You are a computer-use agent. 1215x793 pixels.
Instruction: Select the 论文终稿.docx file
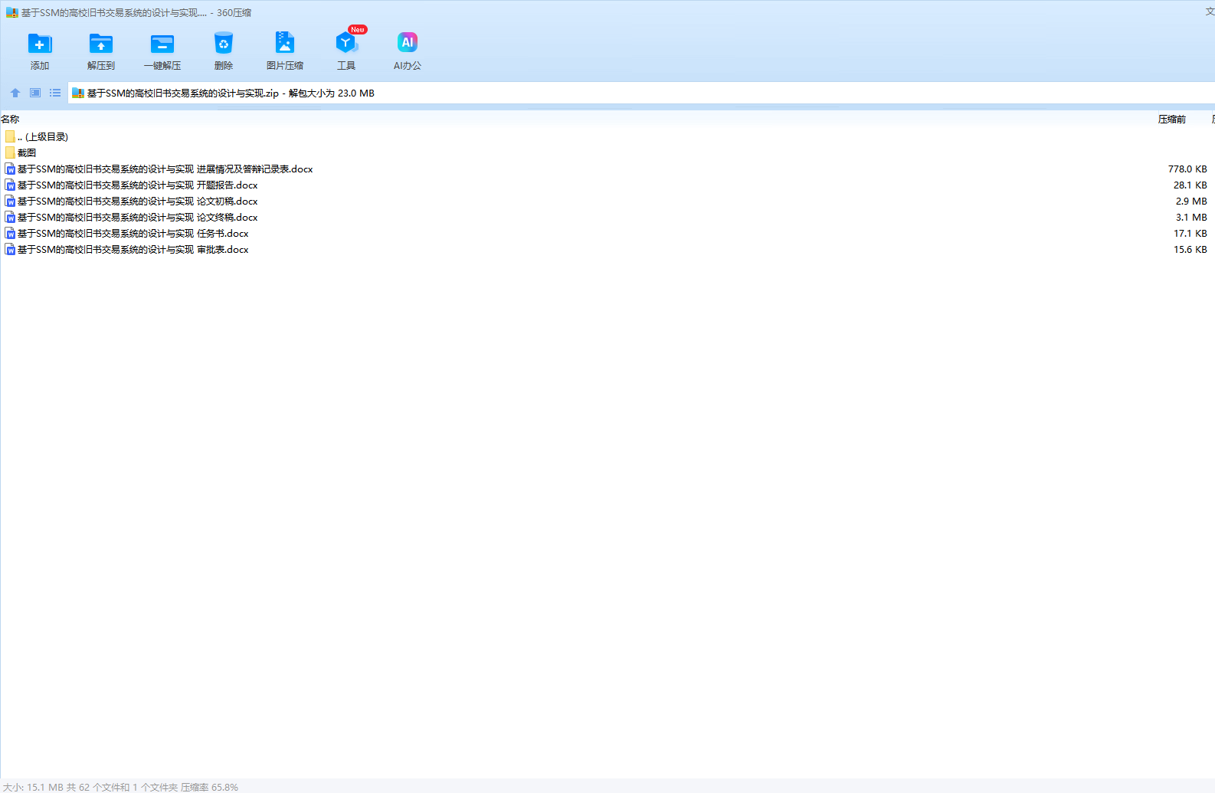pos(138,218)
